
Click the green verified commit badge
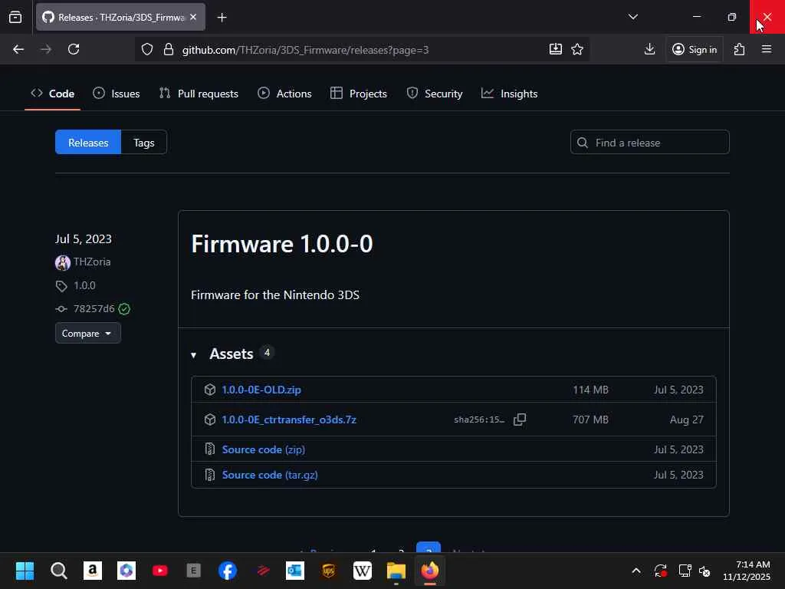tap(124, 309)
